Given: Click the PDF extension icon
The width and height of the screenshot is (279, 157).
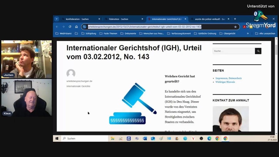Looking at the screenshot, I should pyautogui.click(x=244, y=27).
